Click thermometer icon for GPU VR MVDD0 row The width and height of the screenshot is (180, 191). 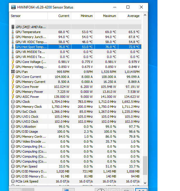pos(13,52)
